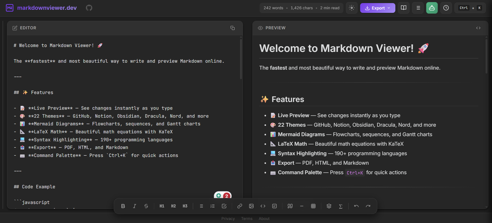Click the red notification badge showing 2
This screenshot has width=492, height=223.
tap(226, 196)
